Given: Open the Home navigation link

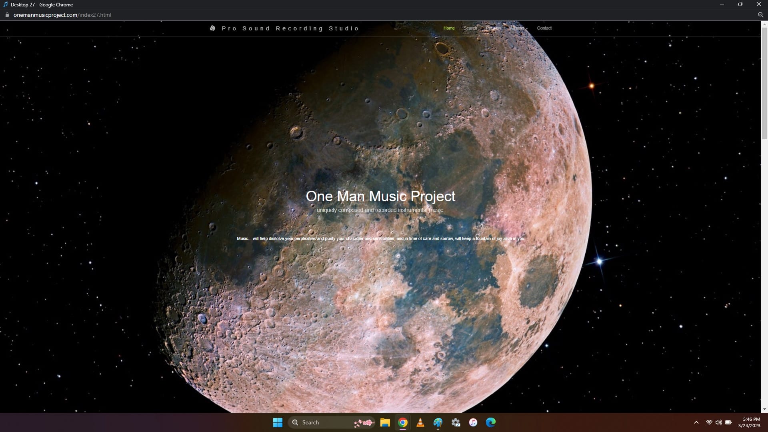Looking at the screenshot, I should (449, 28).
